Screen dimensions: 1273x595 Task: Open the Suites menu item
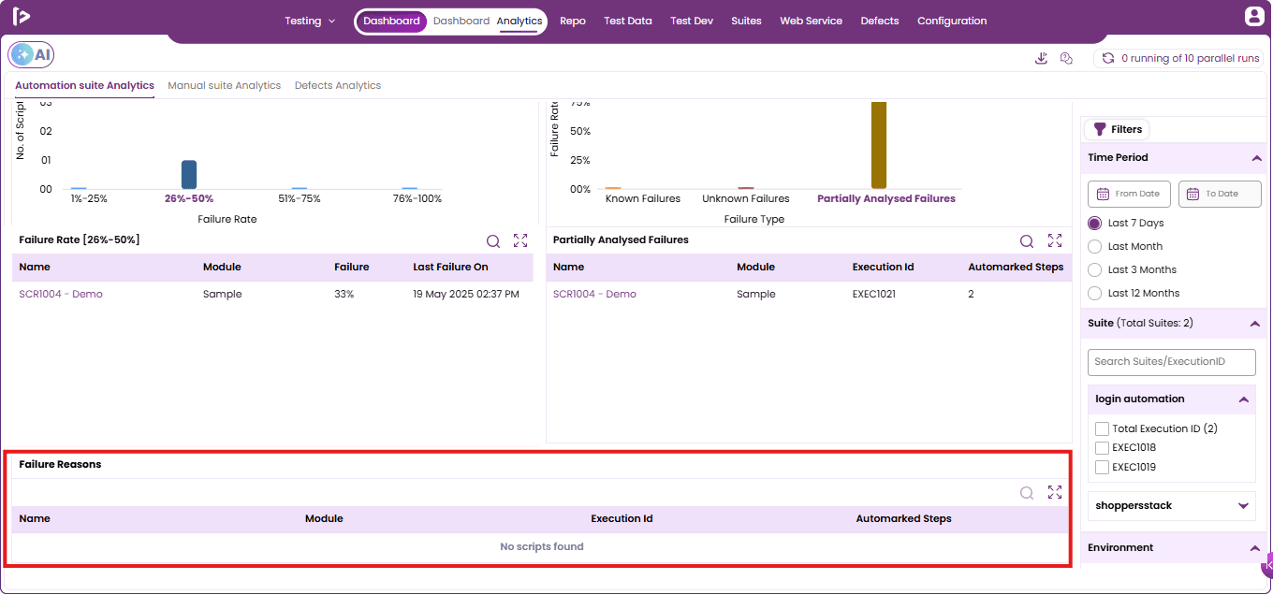746,21
